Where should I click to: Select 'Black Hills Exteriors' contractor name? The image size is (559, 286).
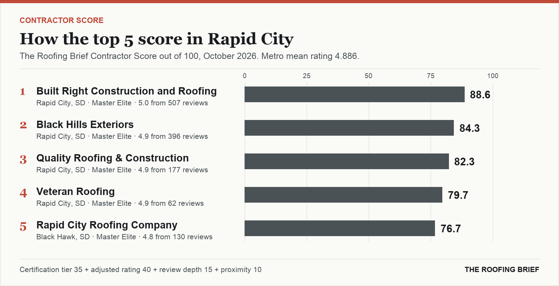(x=85, y=125)
